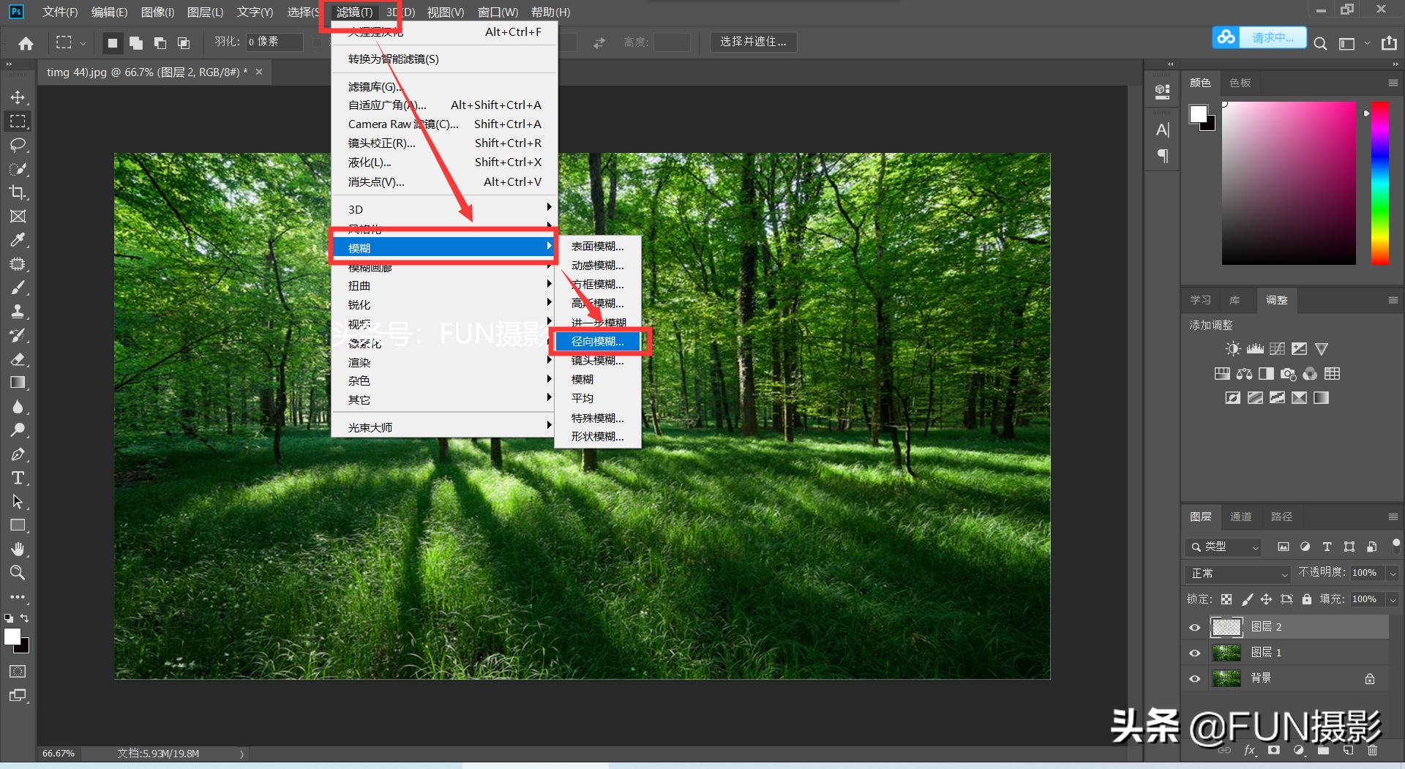
Task: Select 形状模糊... in blur submenu
Action: (598, 437)
